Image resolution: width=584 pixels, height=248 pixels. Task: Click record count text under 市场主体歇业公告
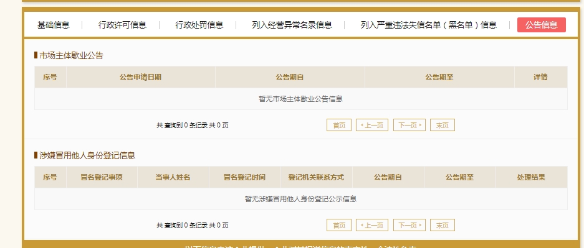tap(193, 126)
